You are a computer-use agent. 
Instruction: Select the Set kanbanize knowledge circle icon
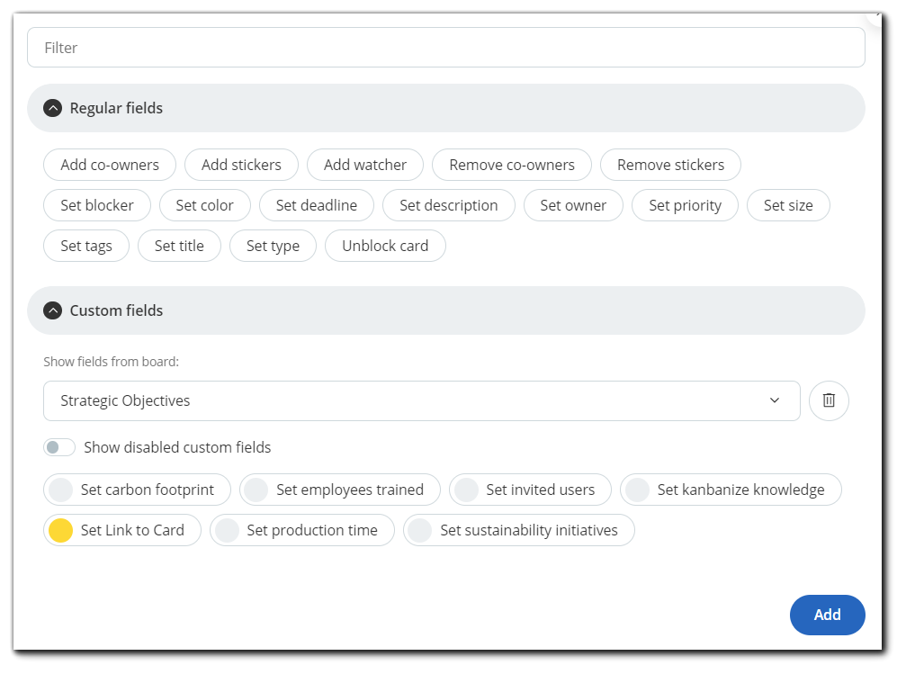coord(637,490)
